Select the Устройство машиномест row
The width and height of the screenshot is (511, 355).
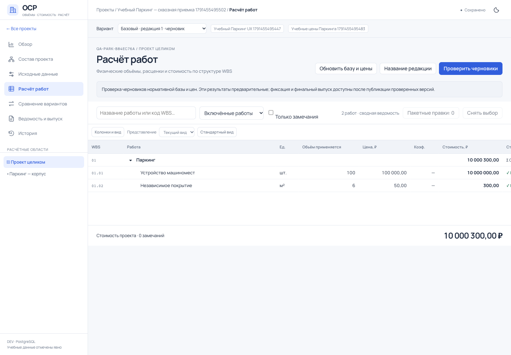(300, 173)
